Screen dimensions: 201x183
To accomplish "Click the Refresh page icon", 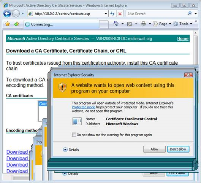I will 112,13.
